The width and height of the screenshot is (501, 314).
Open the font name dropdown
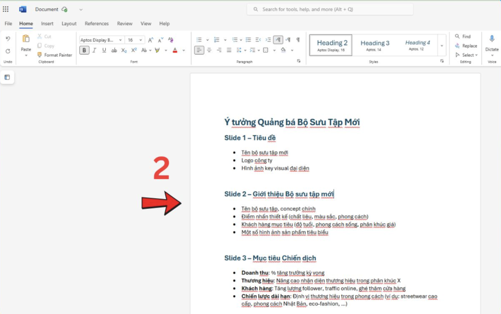pos(120,40)
